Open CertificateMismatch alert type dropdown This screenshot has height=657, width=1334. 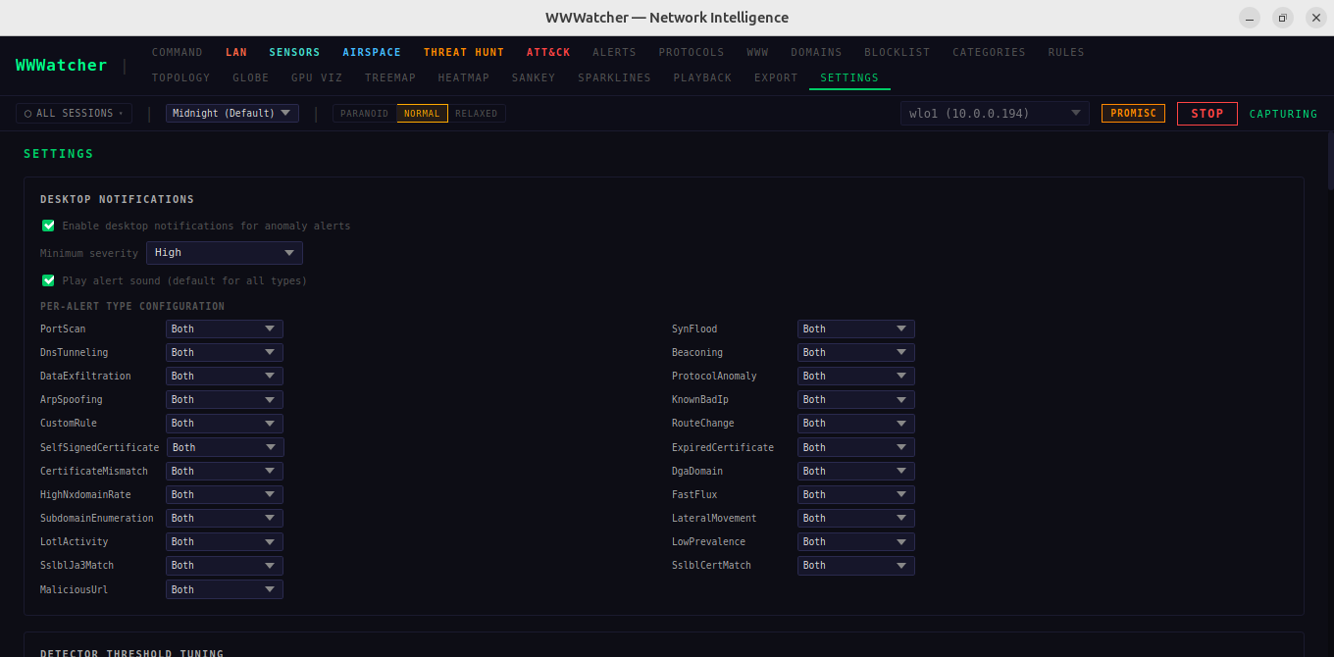pyautogui.click(x=225, y=471)
